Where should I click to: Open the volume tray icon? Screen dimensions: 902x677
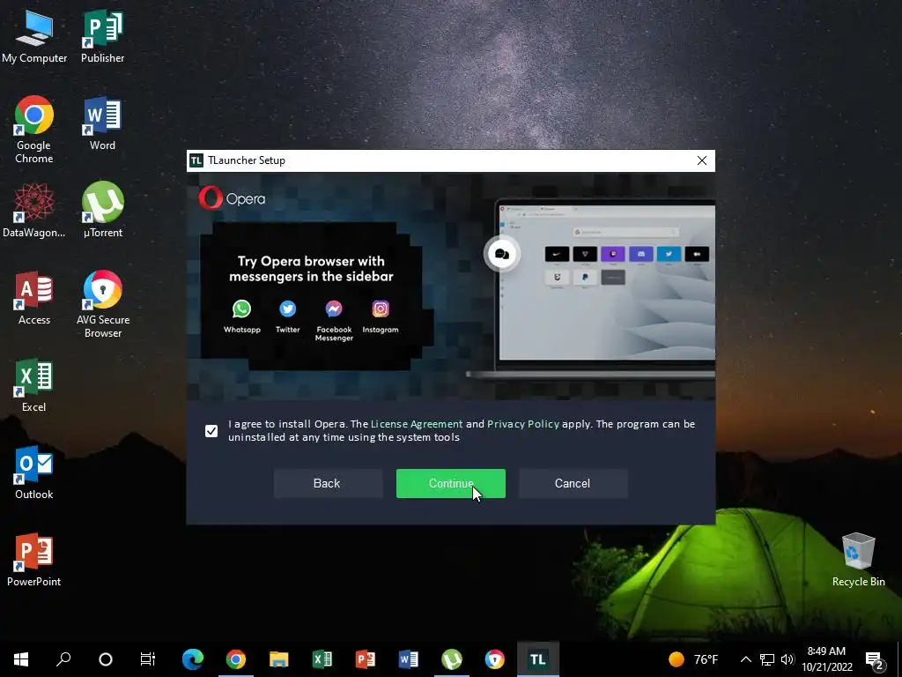[x=787, y=659]
